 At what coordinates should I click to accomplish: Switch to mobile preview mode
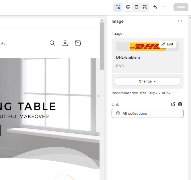pos(137,7)
